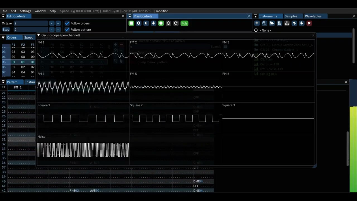This screenshot has width=357, height=201.
Task: Select the Orders tab
Action: [12, 37]
